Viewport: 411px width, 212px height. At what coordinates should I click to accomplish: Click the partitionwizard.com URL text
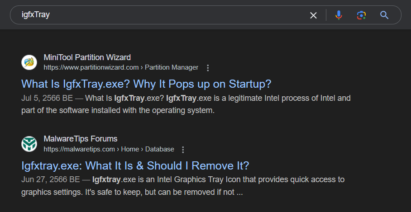point(91,67)
